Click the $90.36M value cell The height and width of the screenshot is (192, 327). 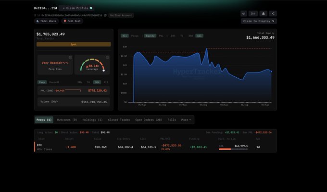101,147
